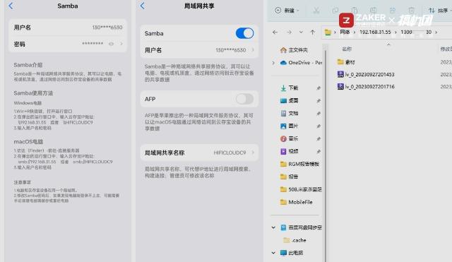
Task: Navigate forward in Explorer
Action: [x=289, y=32]
